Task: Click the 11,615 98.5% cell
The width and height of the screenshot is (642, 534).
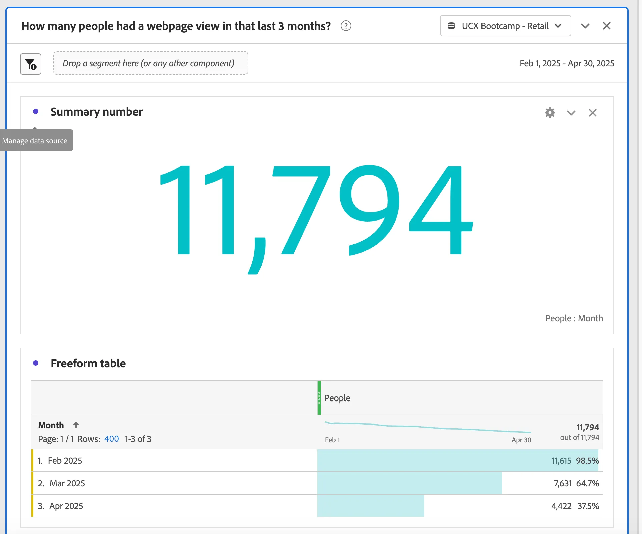Action: tap(460, 460)
